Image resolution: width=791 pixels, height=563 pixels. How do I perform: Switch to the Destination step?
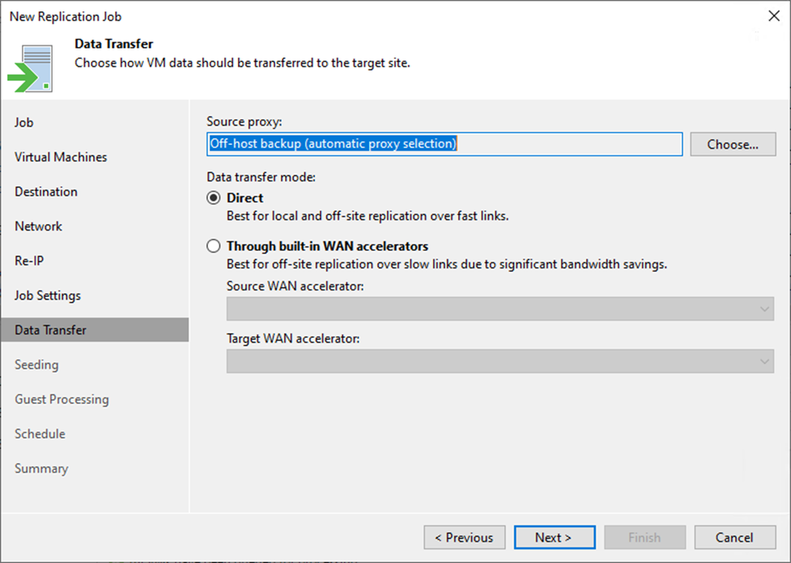point(46,192)
